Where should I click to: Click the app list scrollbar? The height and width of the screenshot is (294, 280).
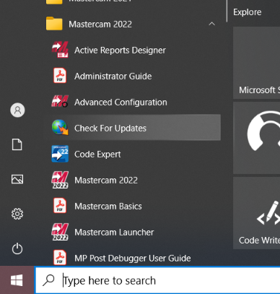point(227,11)
